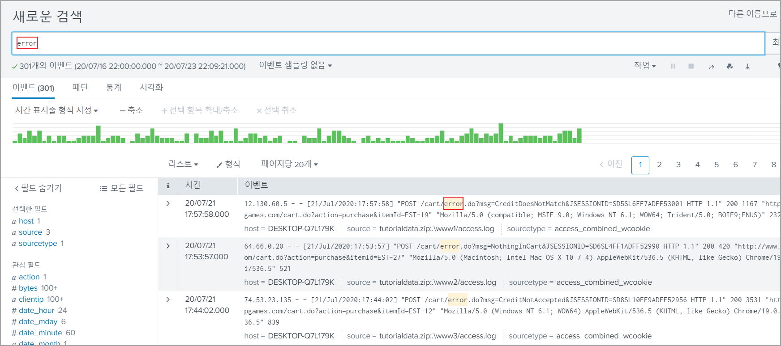Click host value DESKTOP-Q7L179K in 17:57:58 event
This screenshot has height=346, width=781.
[301, 229]
